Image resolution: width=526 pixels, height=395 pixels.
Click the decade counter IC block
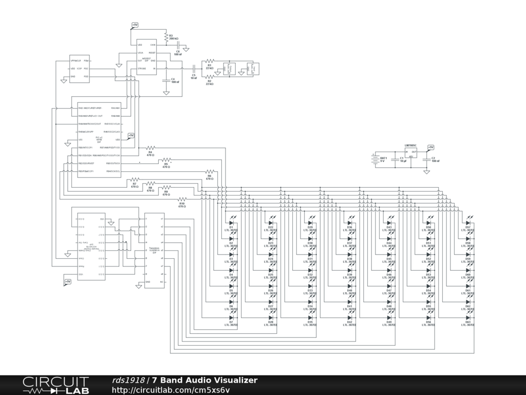[91, 246]
